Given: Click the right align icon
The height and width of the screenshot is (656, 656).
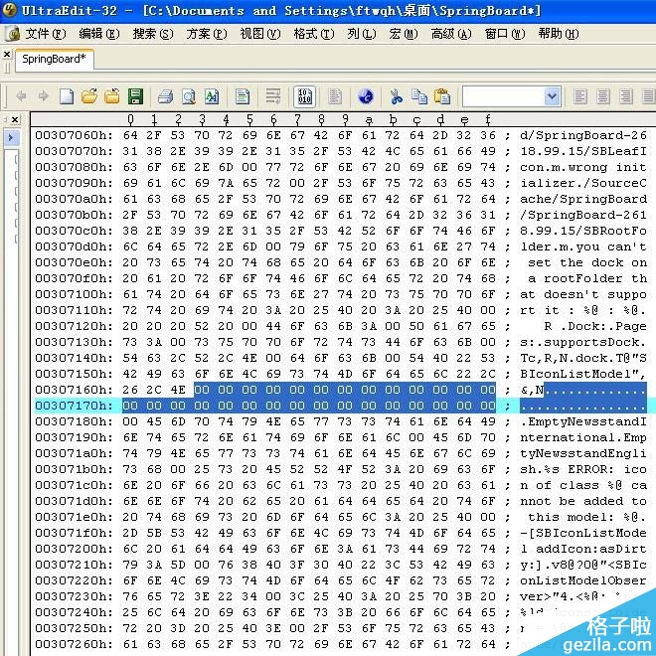Looking at the screenshot, I should (x=626, y=96).
